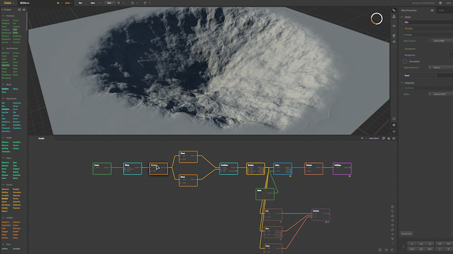Select the Warp Properties tab

409,10
